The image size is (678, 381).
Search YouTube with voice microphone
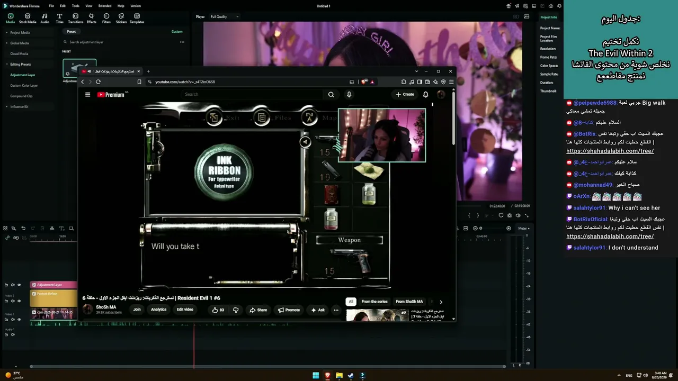pyautogui.click(x=349, y=95)
